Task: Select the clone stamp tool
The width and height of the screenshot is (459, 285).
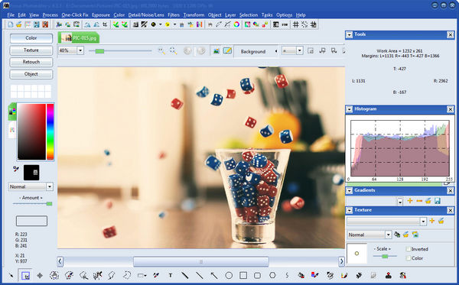Action: coord(388,275)
